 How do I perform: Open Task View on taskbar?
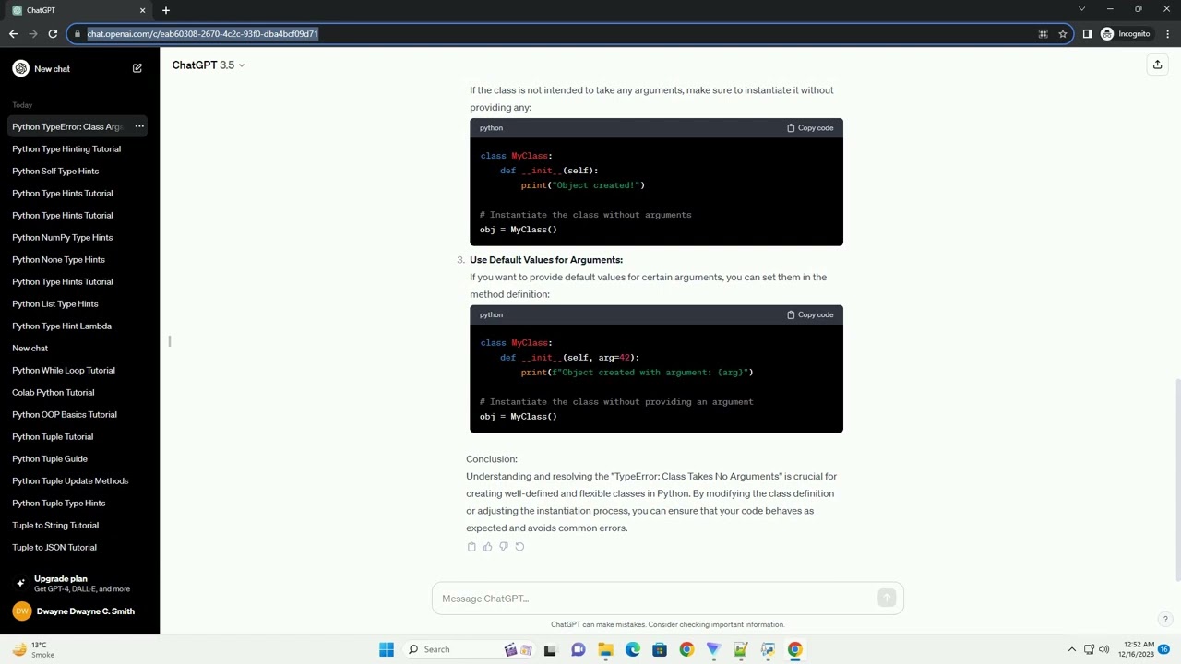[x=550, y=649]
